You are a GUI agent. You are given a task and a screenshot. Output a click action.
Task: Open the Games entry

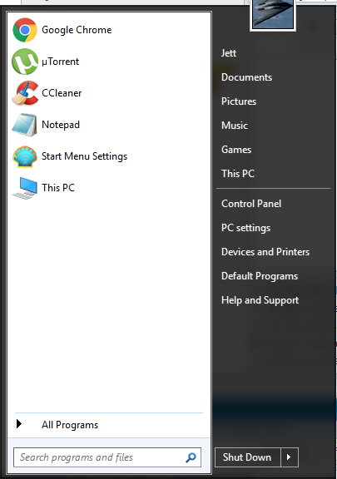(236, 150)
